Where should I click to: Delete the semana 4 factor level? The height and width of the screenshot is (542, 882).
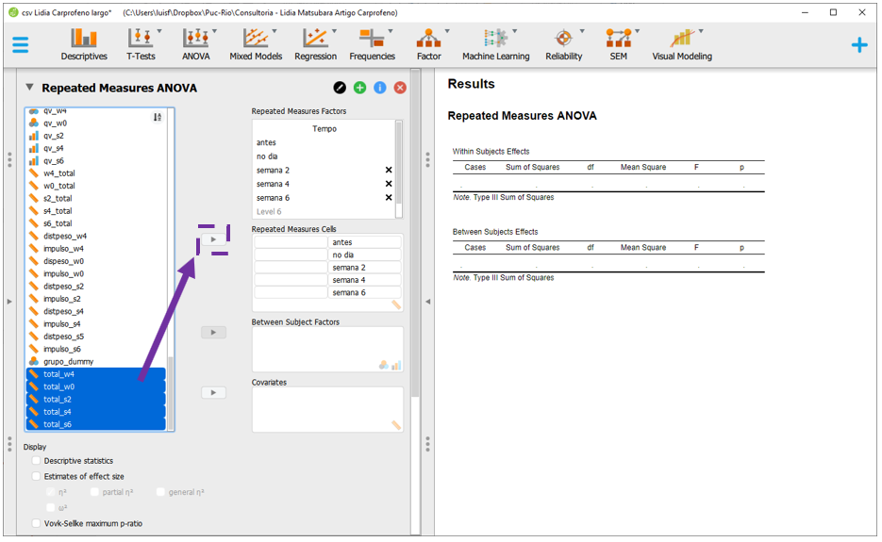click(x=389, y=184)
